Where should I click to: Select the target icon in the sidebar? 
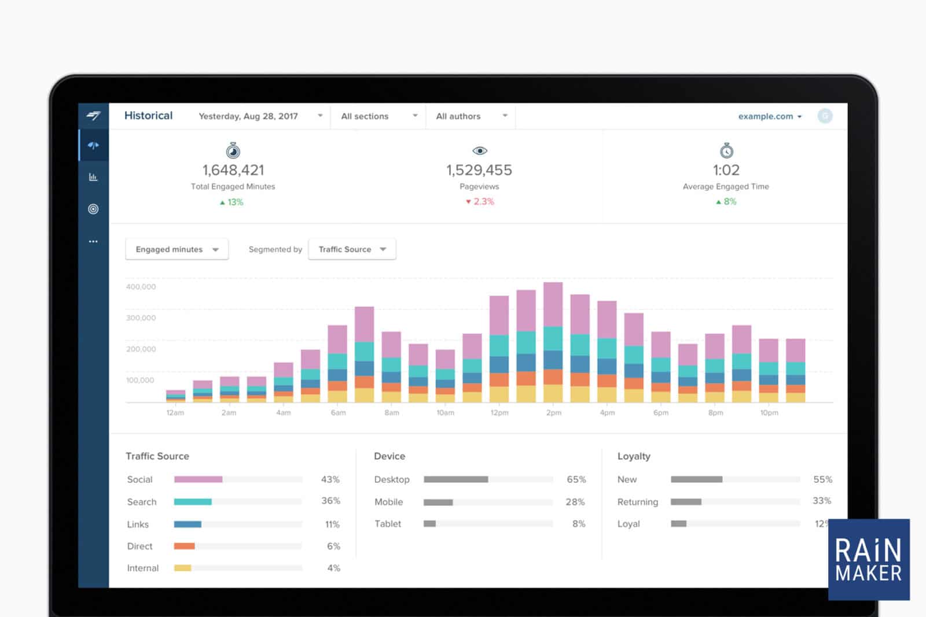click(93, 209)
